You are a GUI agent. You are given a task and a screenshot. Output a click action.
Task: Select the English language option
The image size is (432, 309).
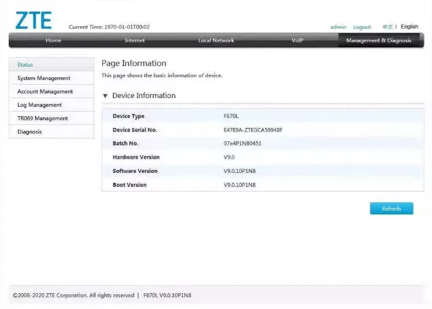click(x=409, y=27)
